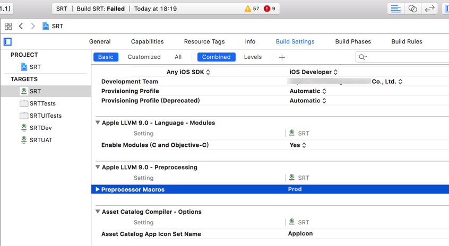
Task: Click the yellow warnings indicator
Action: tap(252, 8)
